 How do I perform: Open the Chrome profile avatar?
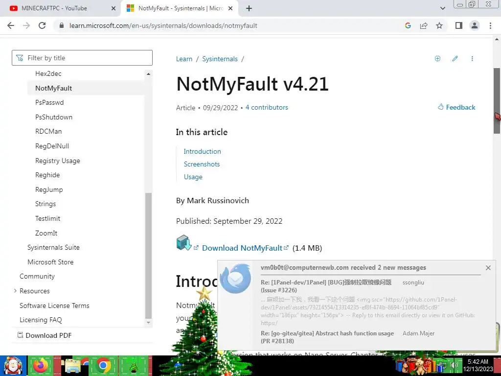475,25
